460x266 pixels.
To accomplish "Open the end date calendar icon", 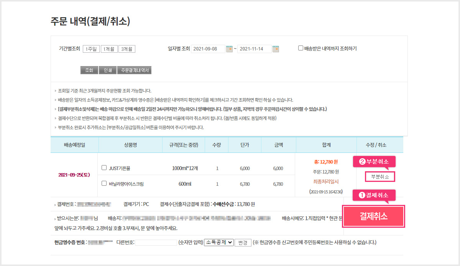I will click(275, 49).
